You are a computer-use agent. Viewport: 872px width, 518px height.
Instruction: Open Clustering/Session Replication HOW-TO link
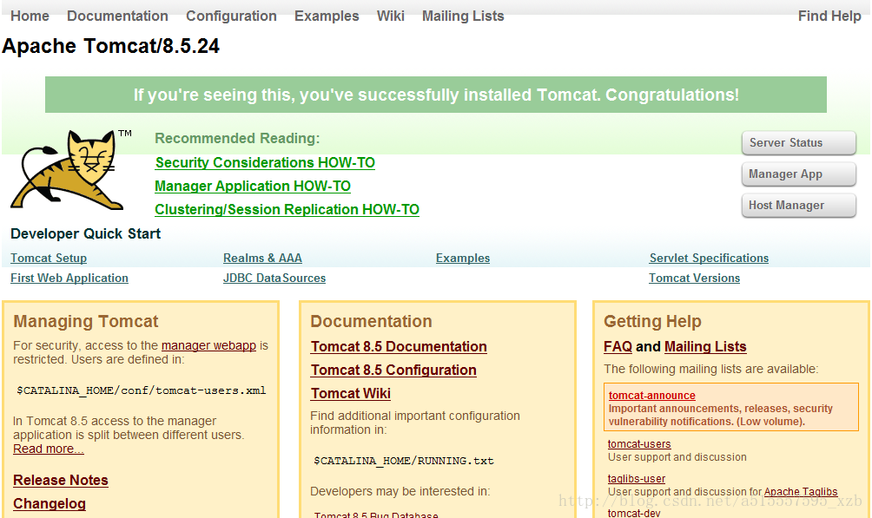click(287, 209)
